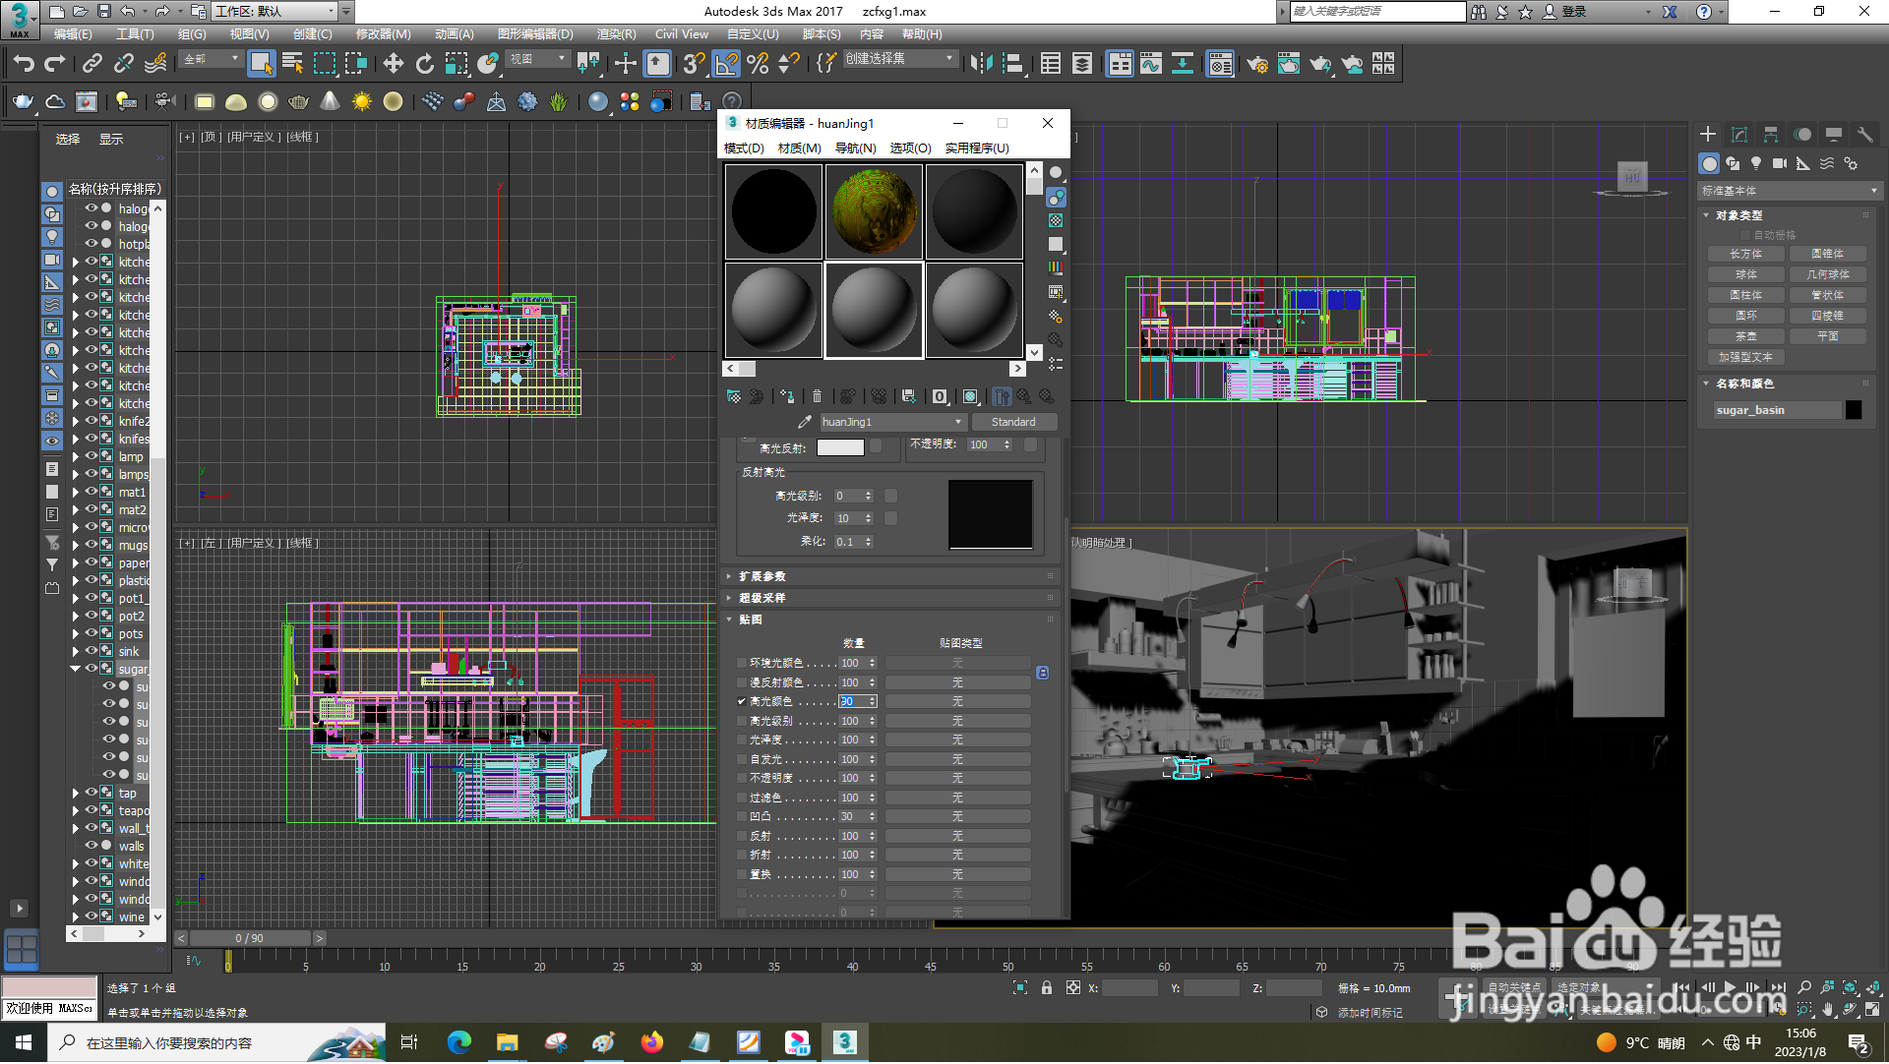Click the Standard material type button
The width and height of the screenshot is (1889, 1064).
pos(1013,422)
